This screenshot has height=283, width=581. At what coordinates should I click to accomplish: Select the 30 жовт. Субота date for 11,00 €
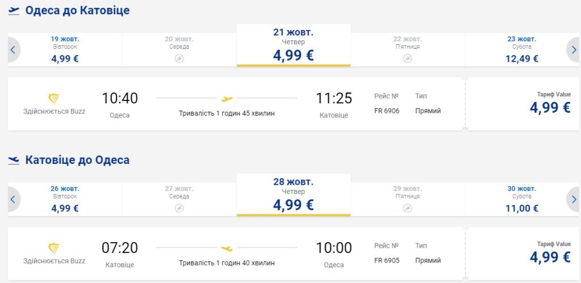(521, 199)
